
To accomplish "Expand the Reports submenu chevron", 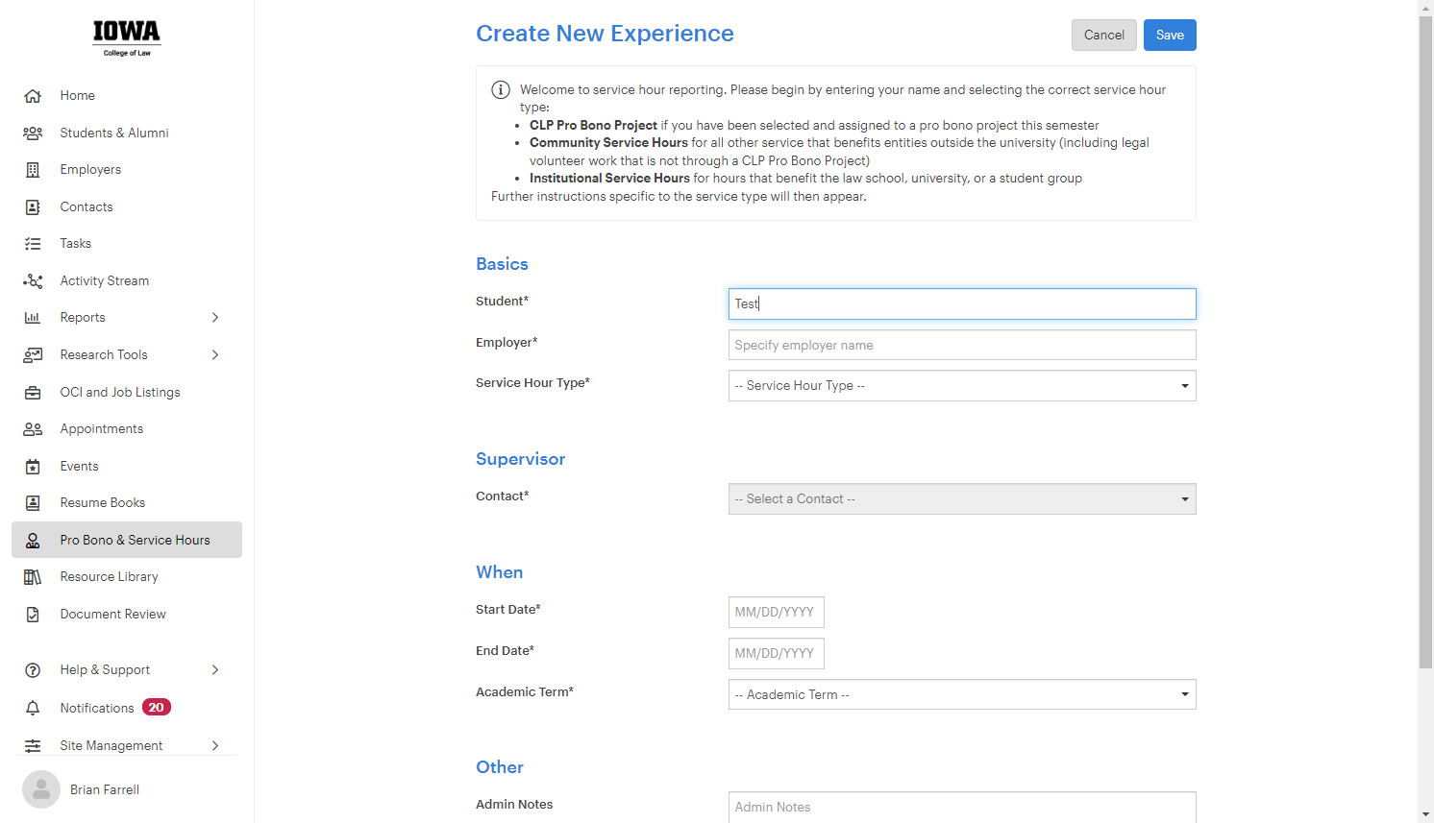I will [x=215, y=318].
